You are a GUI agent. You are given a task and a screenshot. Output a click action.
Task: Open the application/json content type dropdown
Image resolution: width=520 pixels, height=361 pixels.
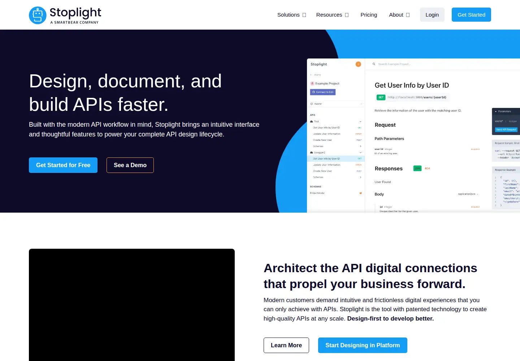point(468,194)
